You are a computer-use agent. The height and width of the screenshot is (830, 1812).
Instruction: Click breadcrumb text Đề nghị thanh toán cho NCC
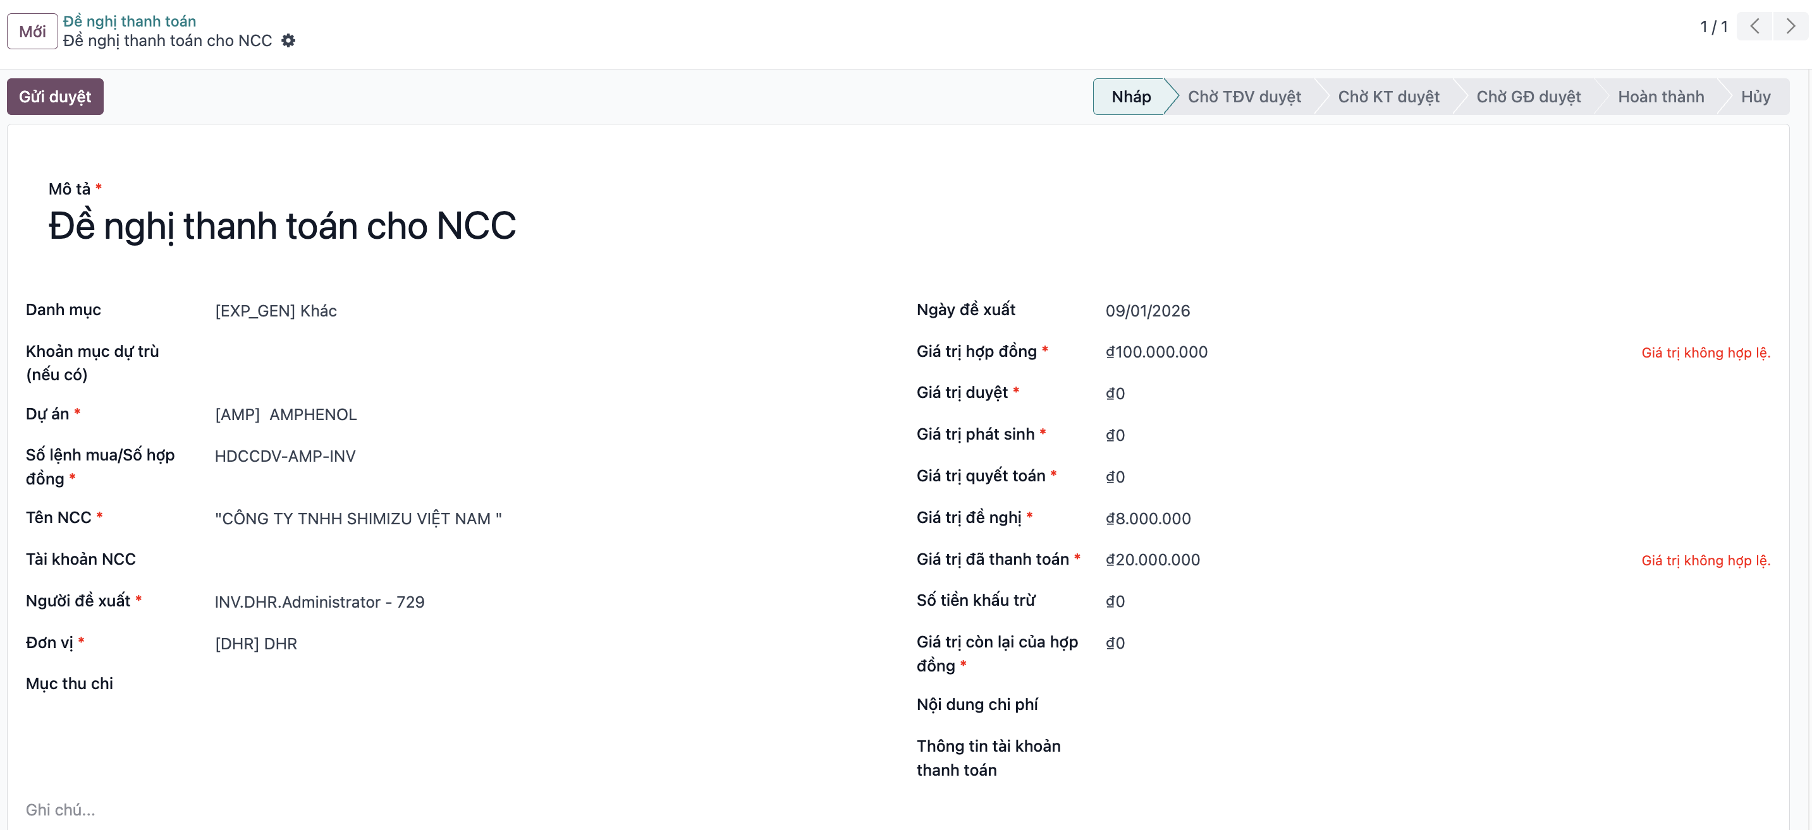coord(168,41)
